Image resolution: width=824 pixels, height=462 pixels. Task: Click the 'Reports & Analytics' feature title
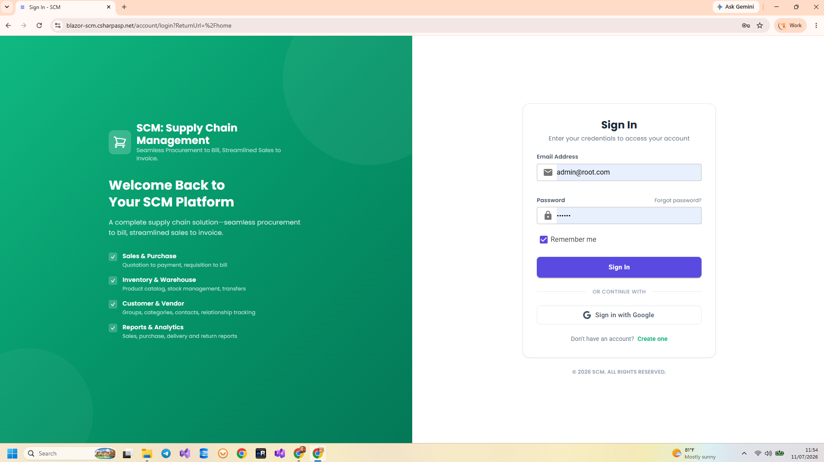(x=153, y=327)
